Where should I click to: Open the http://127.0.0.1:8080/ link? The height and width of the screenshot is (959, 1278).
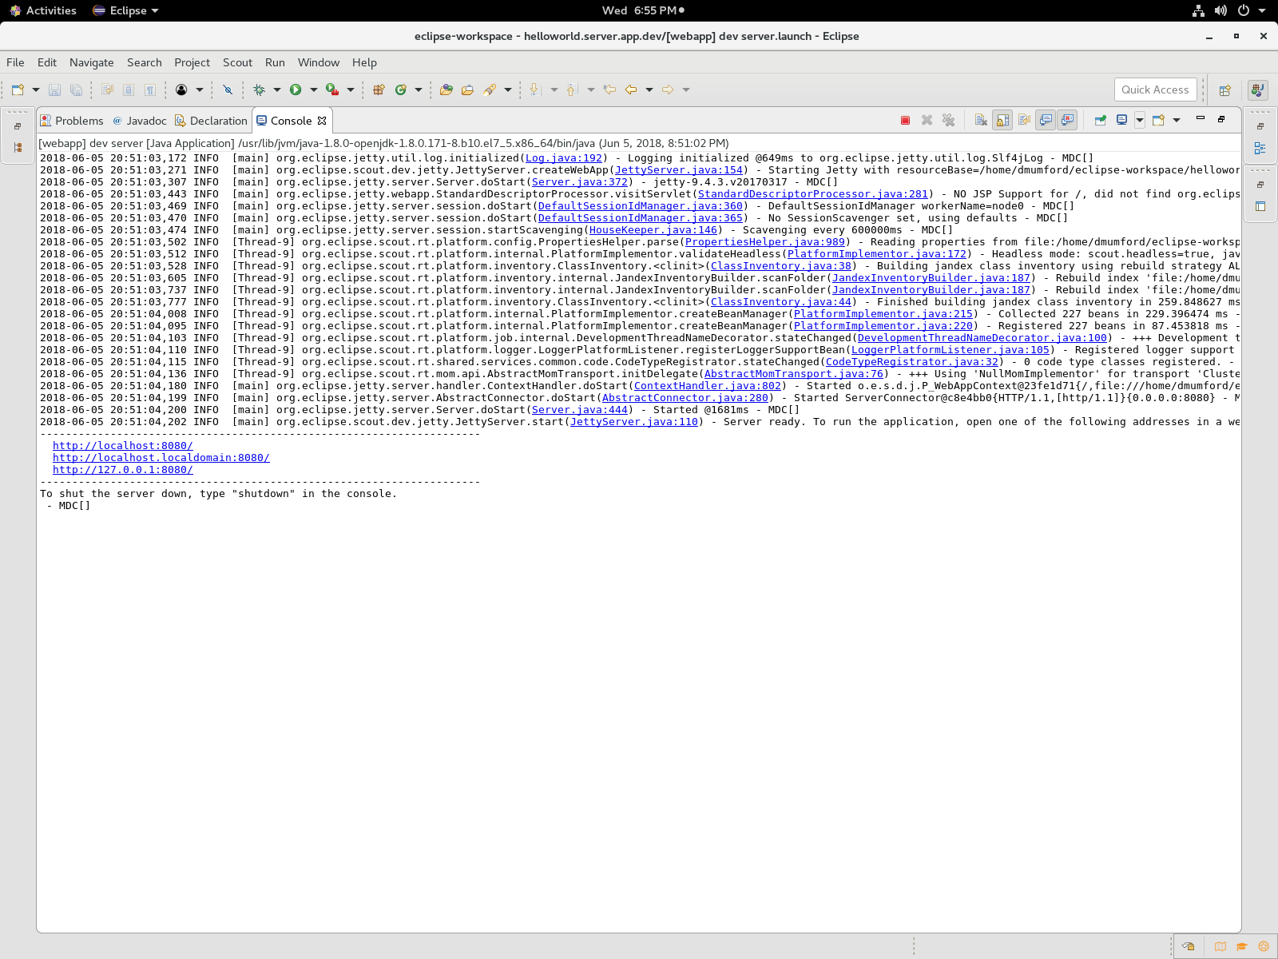(x=123, y=470)
